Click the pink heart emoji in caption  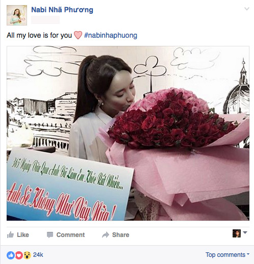coord(78,35)
